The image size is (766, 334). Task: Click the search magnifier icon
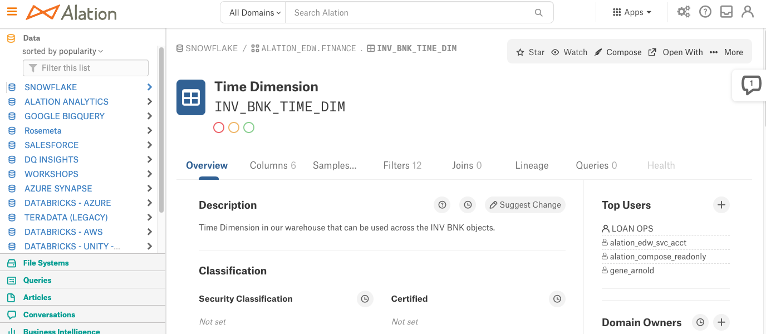[x=538, y=13]
